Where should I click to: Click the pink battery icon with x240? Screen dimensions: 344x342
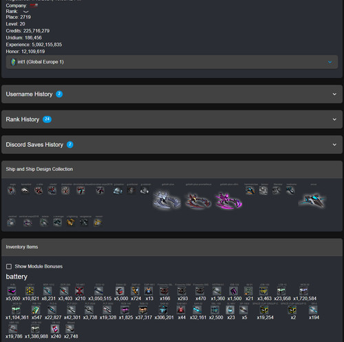(x=55, y=329)
